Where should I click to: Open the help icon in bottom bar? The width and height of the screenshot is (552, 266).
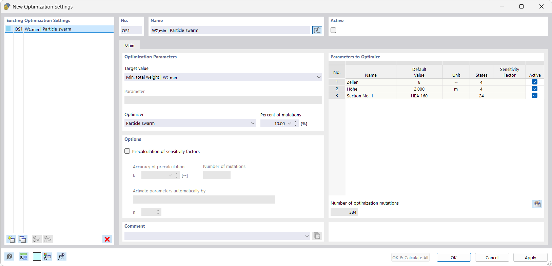pyautogui.click(x=9, y=256)
